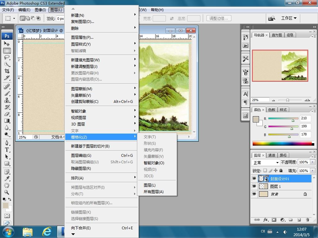Create a new layer using panel icon
318x238 pixels.
(299, 220)
